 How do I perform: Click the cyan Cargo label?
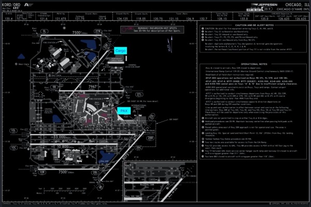(x=120, y=51)
